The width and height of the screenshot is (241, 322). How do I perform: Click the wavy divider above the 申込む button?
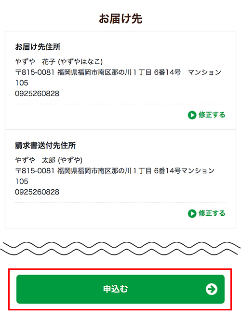120,249
